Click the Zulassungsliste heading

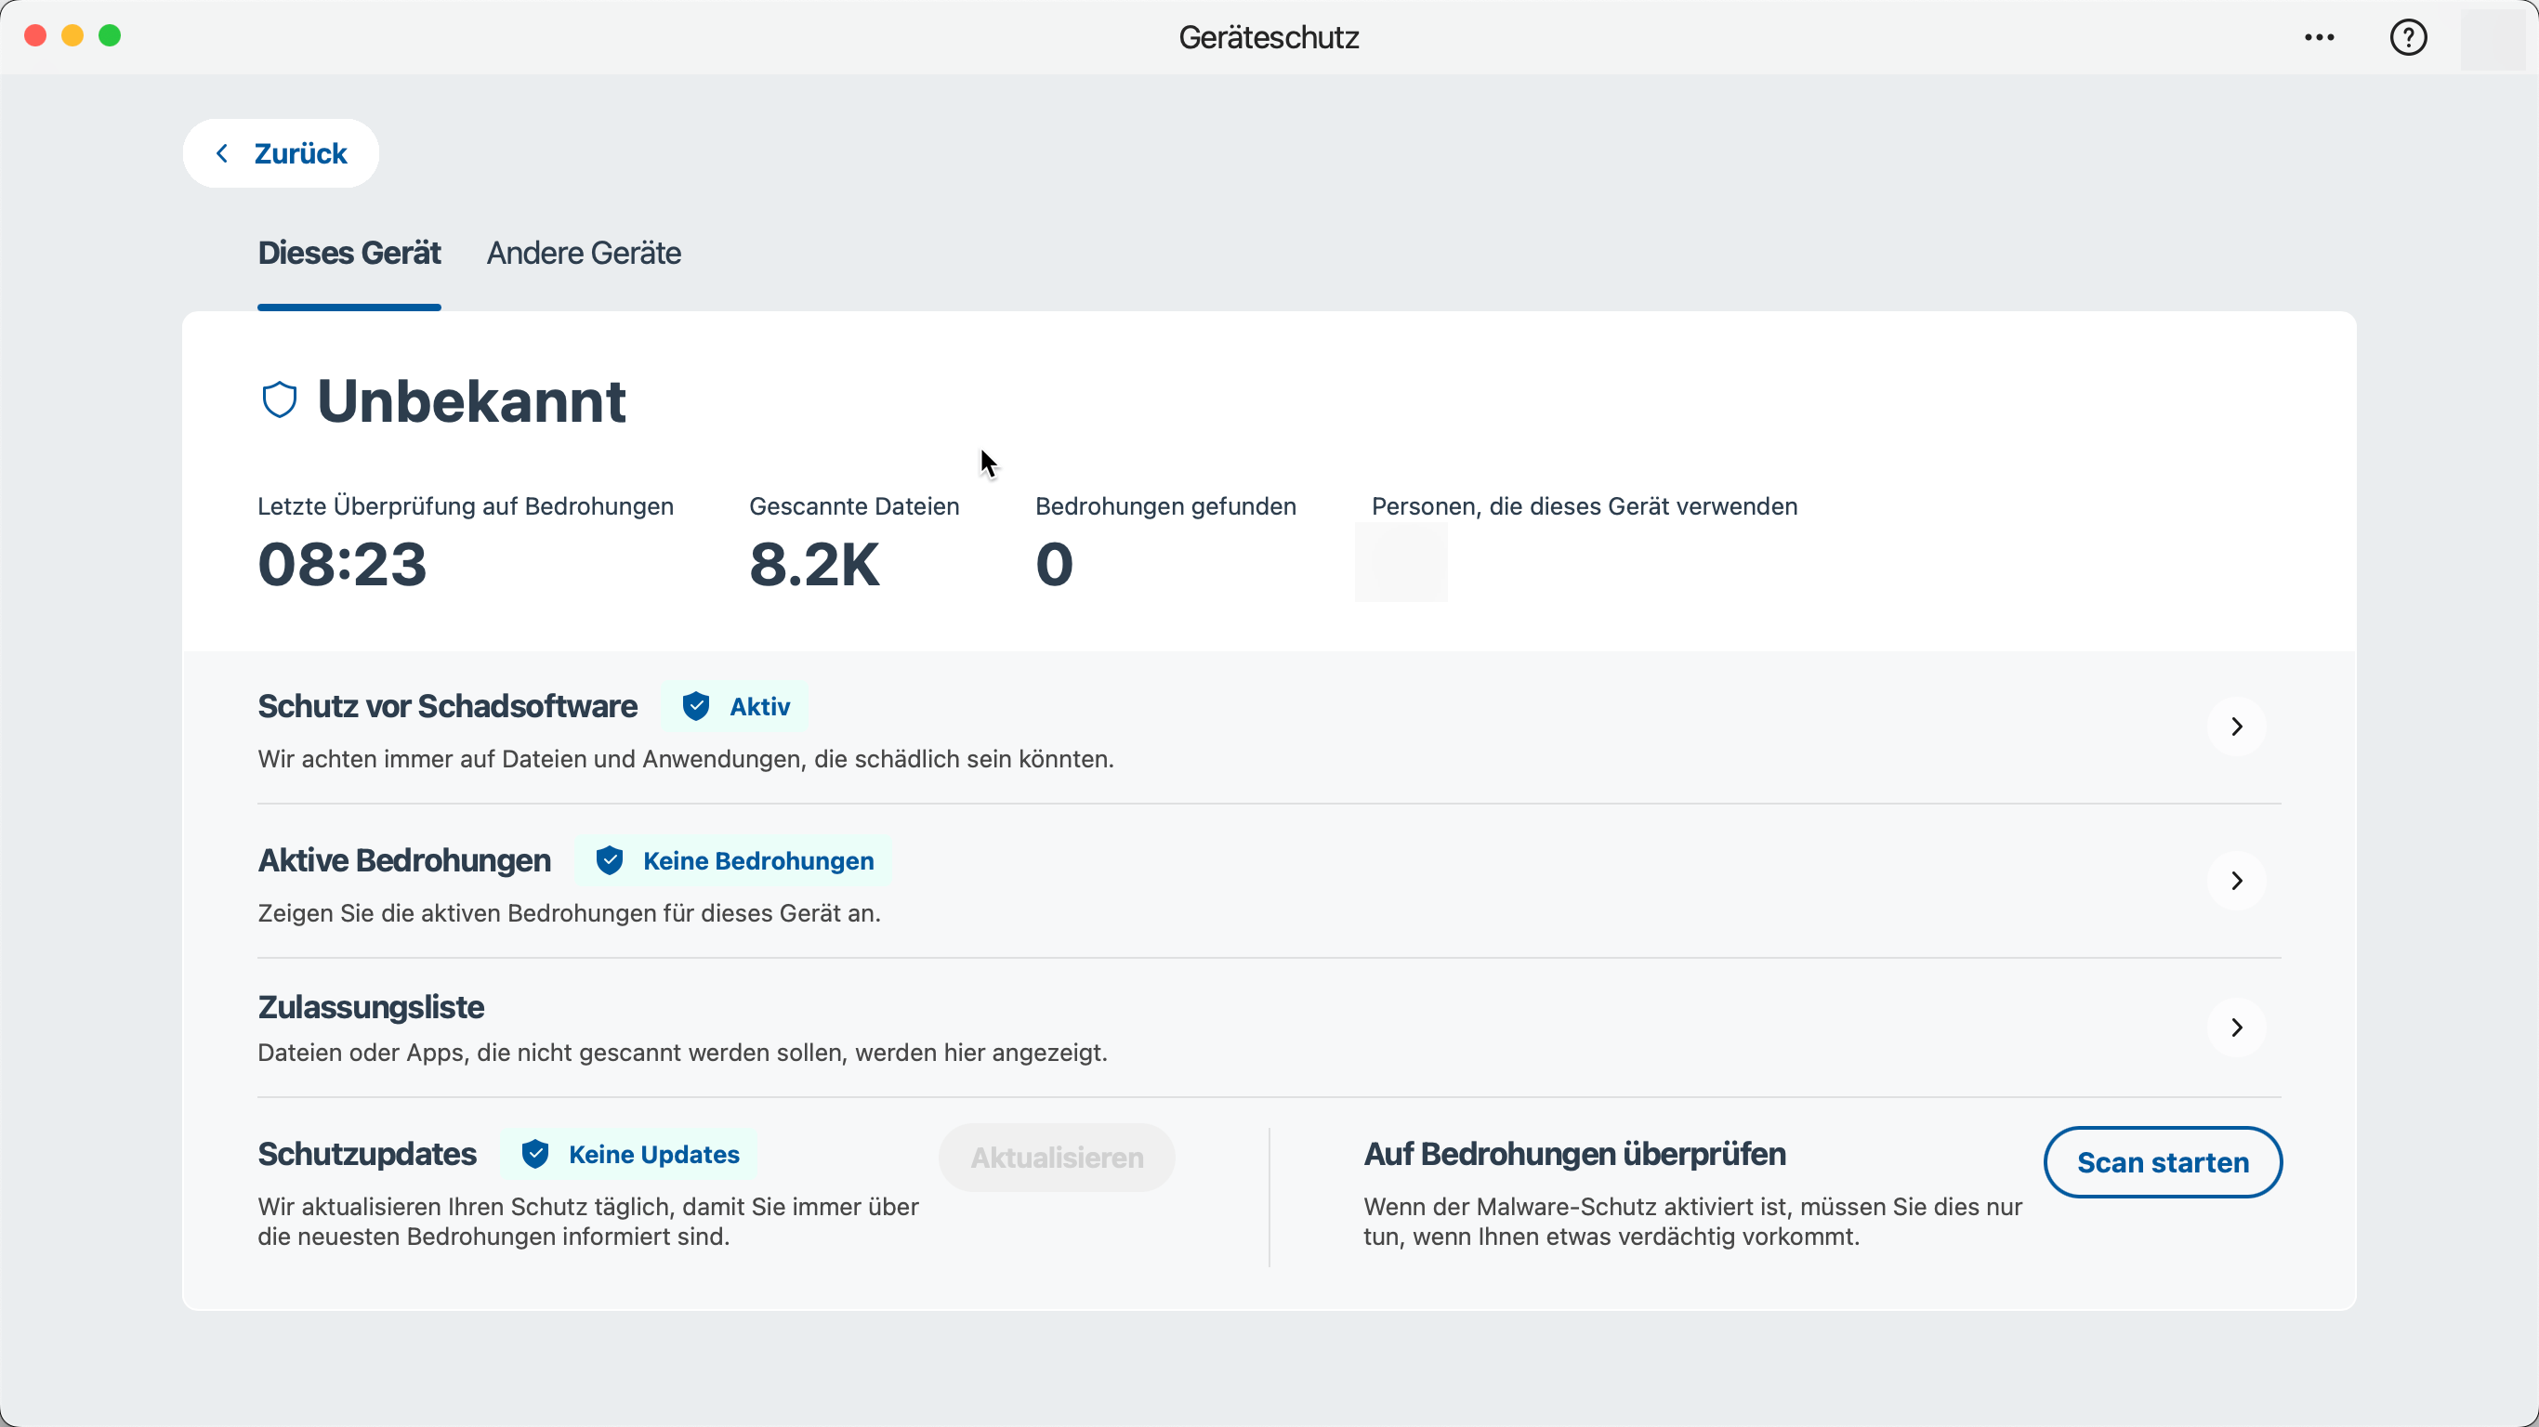371,1007
